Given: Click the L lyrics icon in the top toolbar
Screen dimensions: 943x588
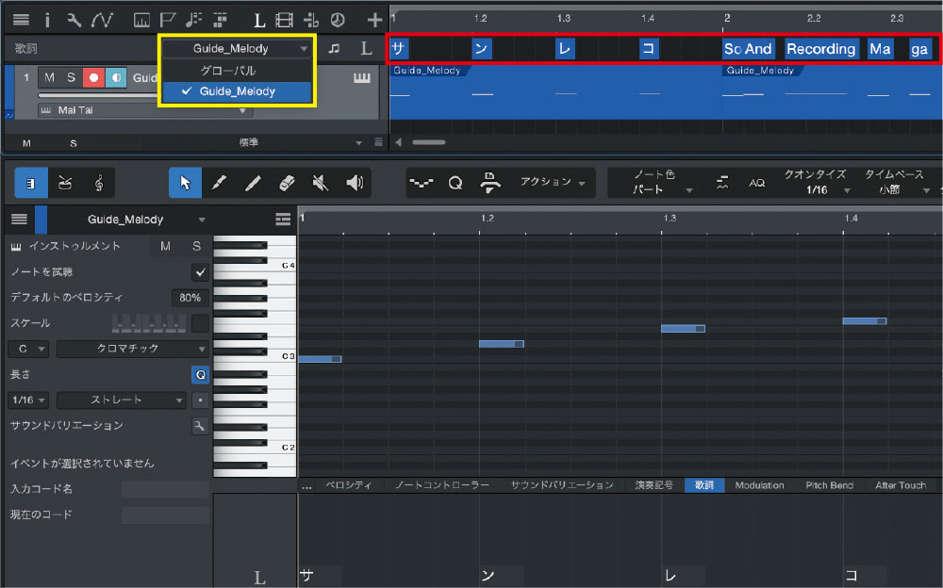Looking at the screenshot, I should (259, 19).
